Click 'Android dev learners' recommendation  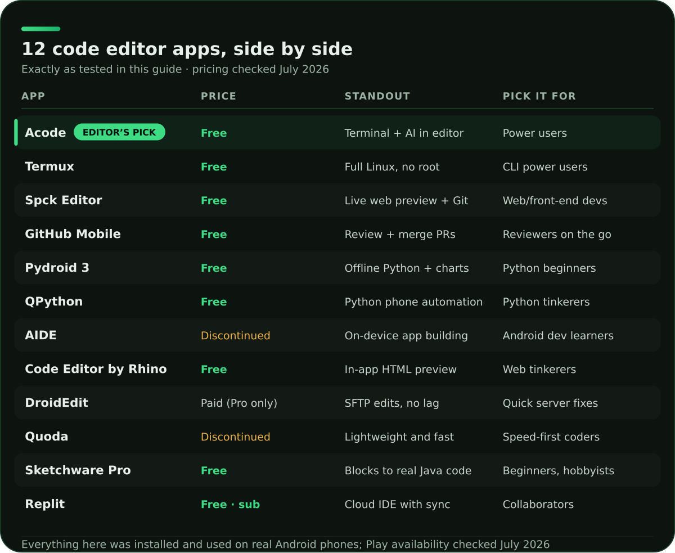point(558,336)
